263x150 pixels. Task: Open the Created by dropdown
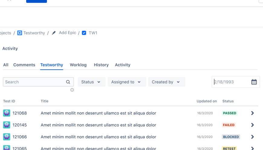[x=166, y=82]
